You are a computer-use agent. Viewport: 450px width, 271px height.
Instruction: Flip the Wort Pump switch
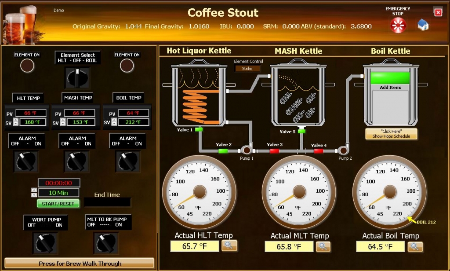[x=46, y=243]
